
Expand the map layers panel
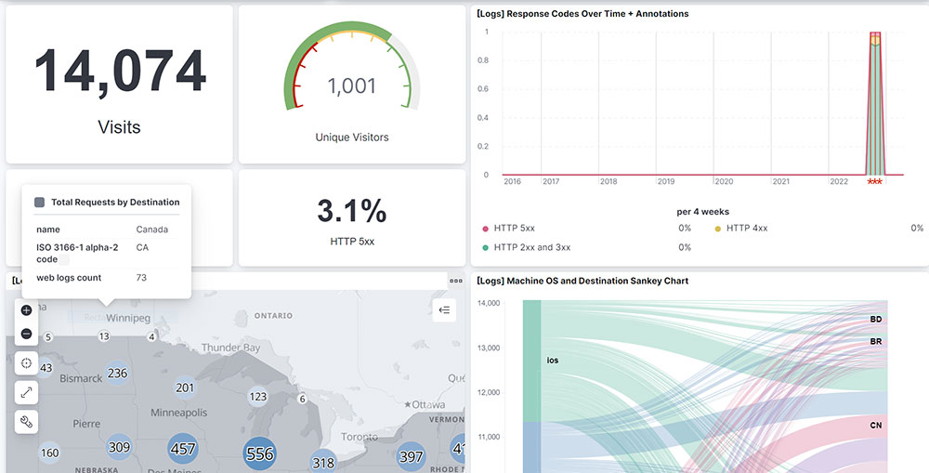pos(444,310)
